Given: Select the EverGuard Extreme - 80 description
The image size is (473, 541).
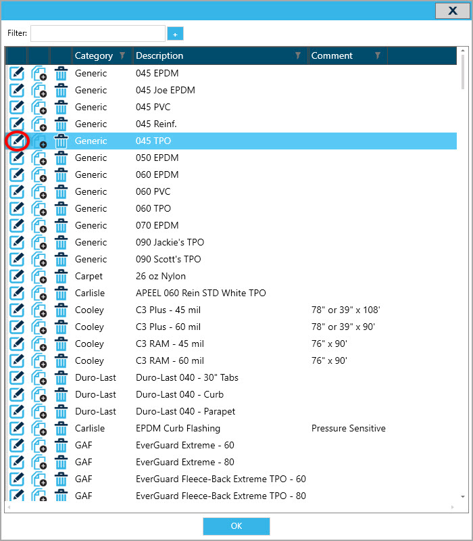Looking at the screenshot, I should 184,462.
